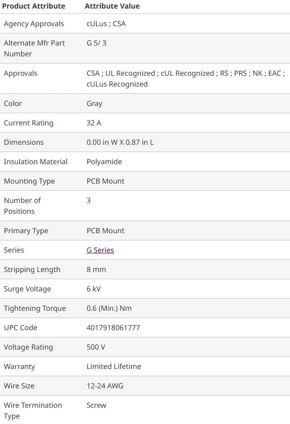Open the G Series link

(100, 250)
